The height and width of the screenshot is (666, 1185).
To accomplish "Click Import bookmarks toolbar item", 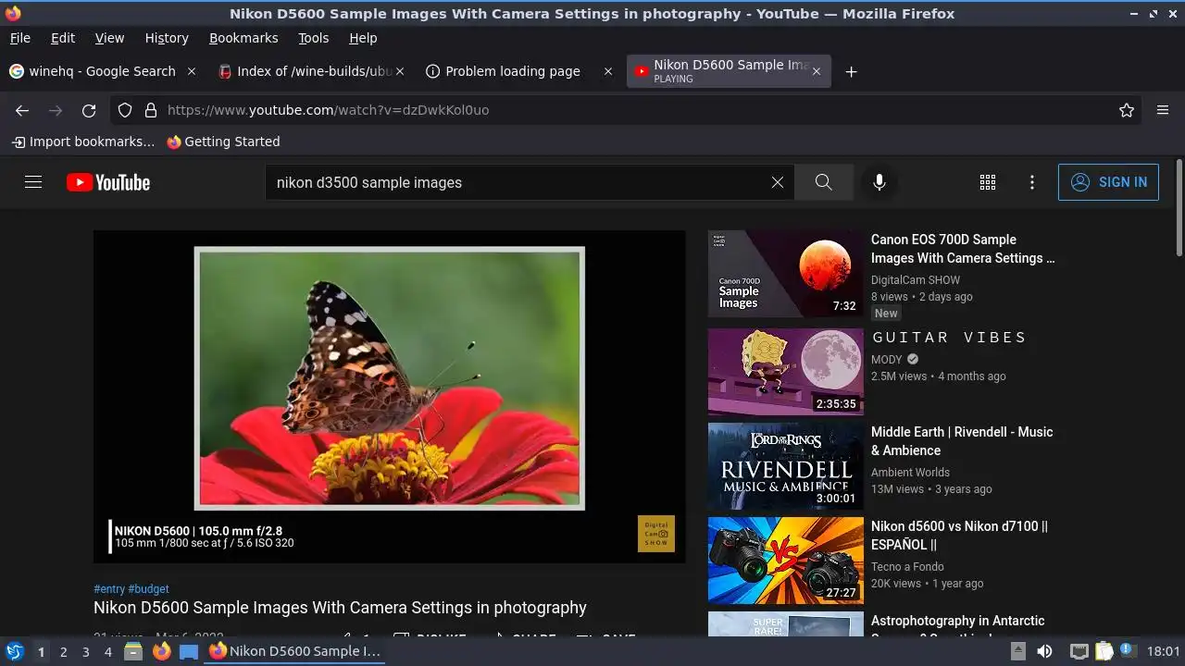I will click(83, 142).
